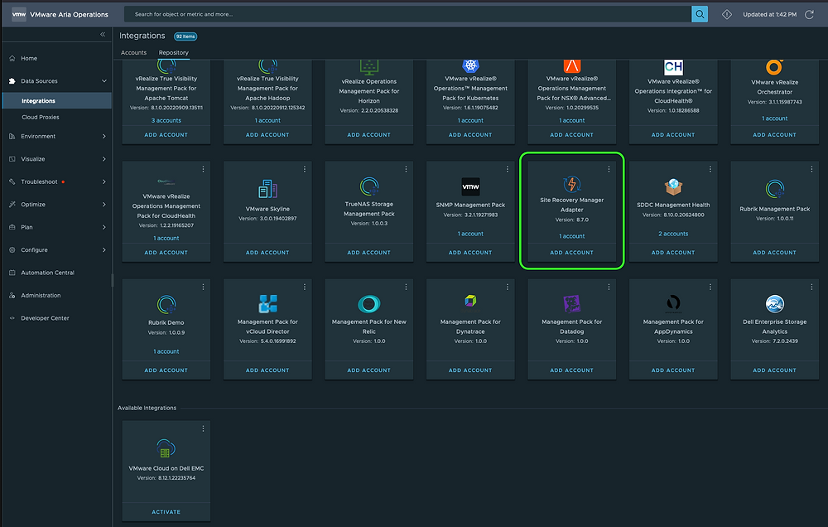Open the 1 account link on Site Recovery Manager
This screenshot has width=828, height=527.
pos(572,236)
